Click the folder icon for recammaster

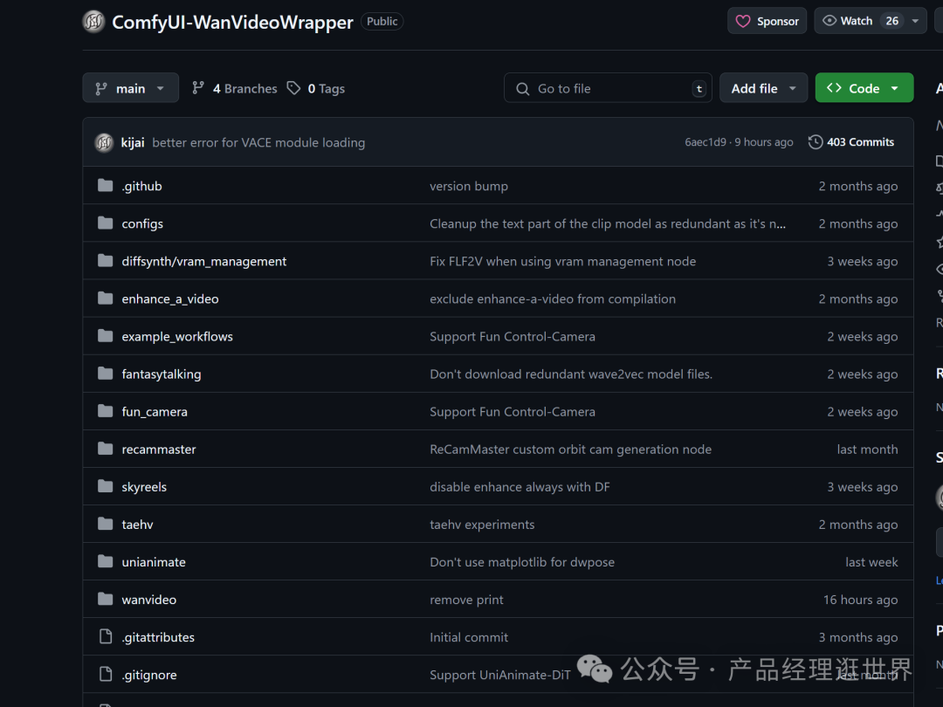tap(106, 449)
